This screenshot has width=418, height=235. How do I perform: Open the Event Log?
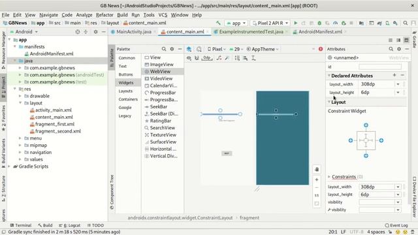pos(396,225)
